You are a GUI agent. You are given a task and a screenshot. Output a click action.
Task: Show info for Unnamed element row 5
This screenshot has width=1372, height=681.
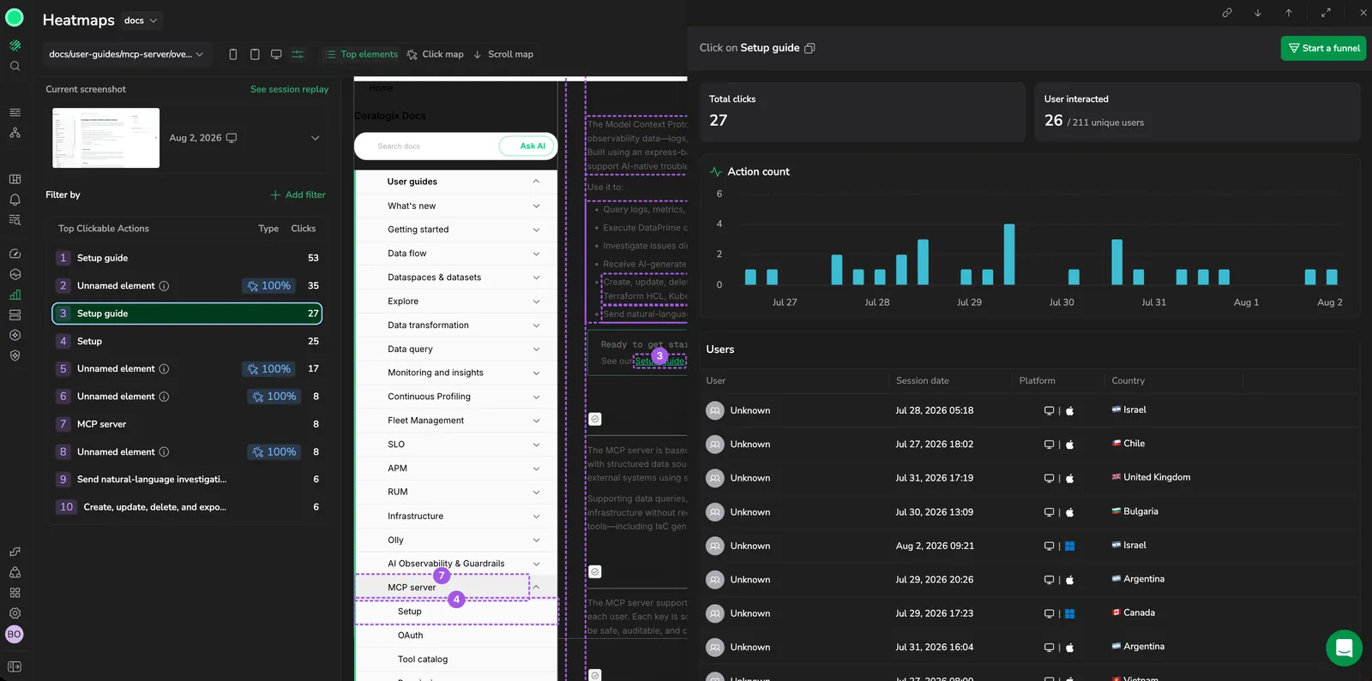pos(164,369)
